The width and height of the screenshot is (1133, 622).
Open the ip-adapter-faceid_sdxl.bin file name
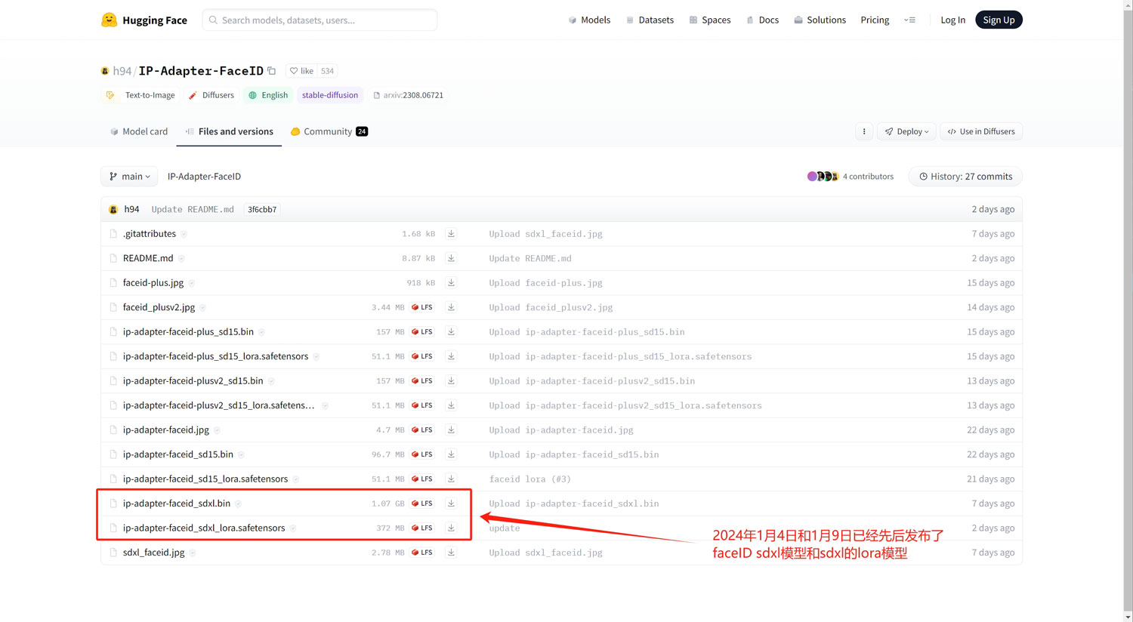click(x=177, y=503)
